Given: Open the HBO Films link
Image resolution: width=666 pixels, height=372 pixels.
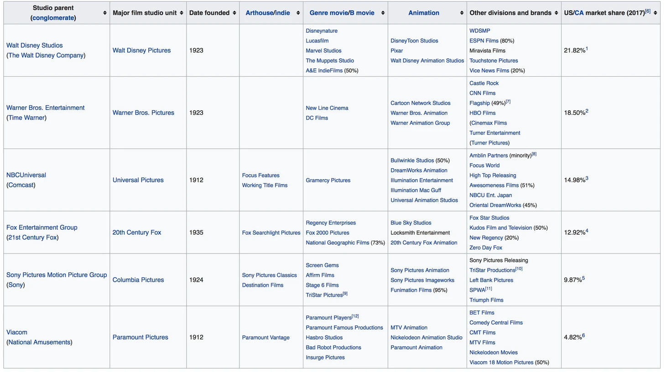Looking at the screenshot, I should coord(482,113).
